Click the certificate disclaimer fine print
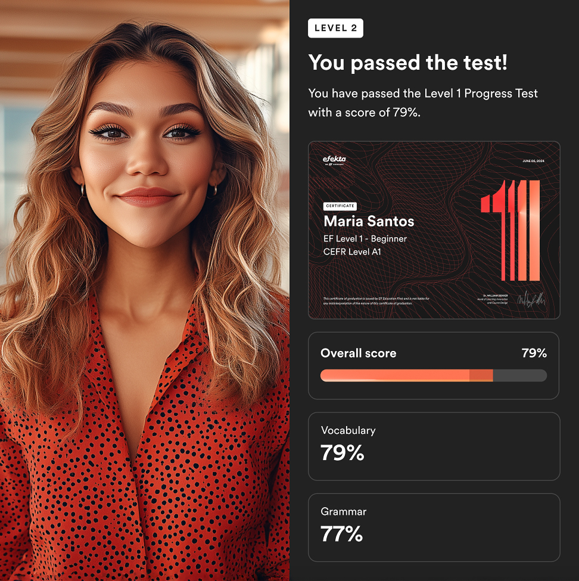 pos(376,301)
